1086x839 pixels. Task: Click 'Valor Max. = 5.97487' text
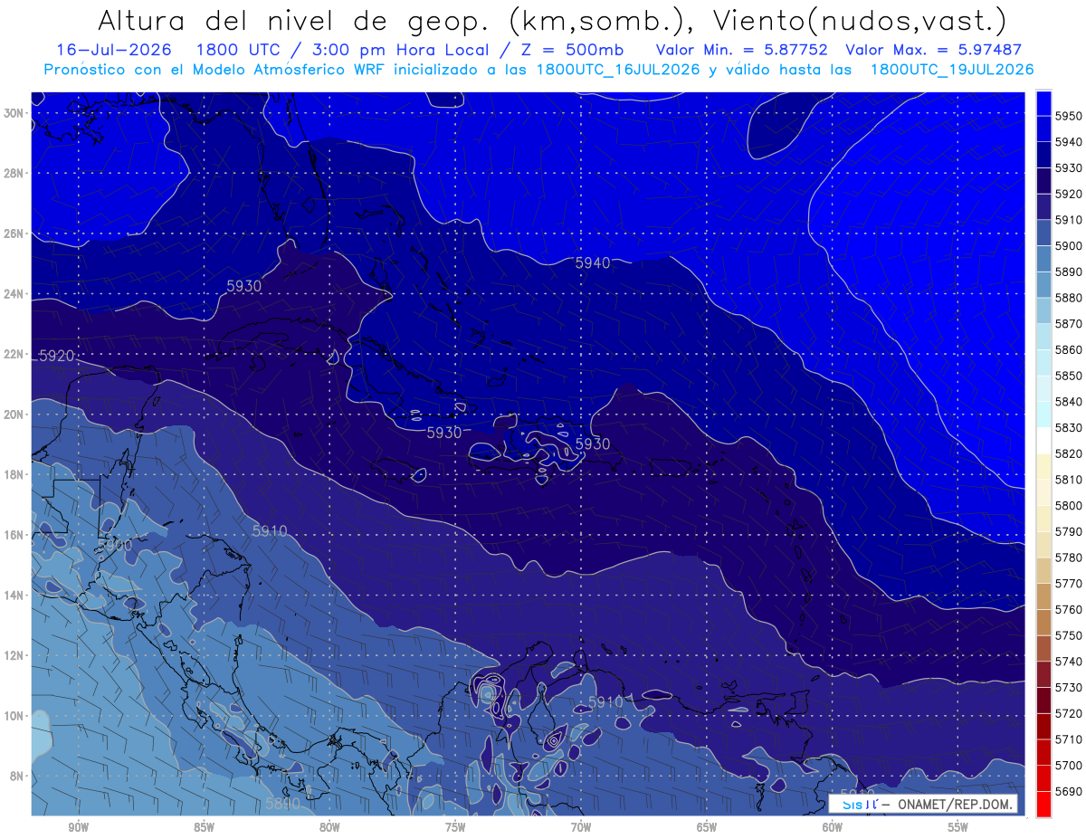point(932,50)
